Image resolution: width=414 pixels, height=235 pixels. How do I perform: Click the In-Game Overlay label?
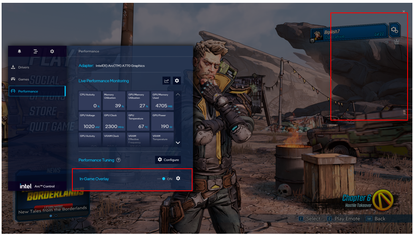(x=94, y=179)
